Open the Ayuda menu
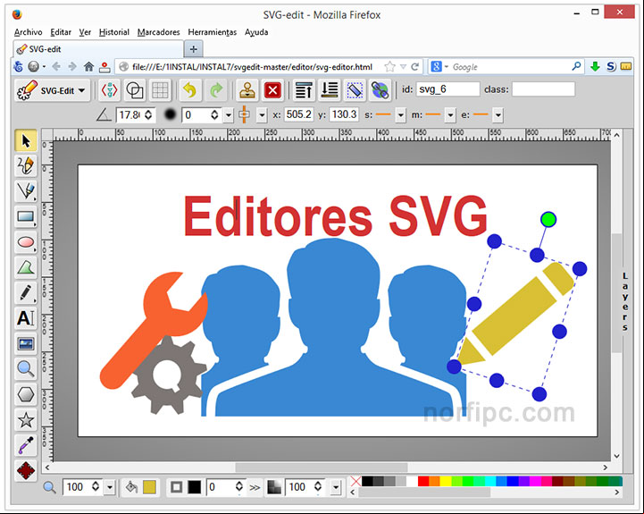644x514 pixels. coord(256,32)
